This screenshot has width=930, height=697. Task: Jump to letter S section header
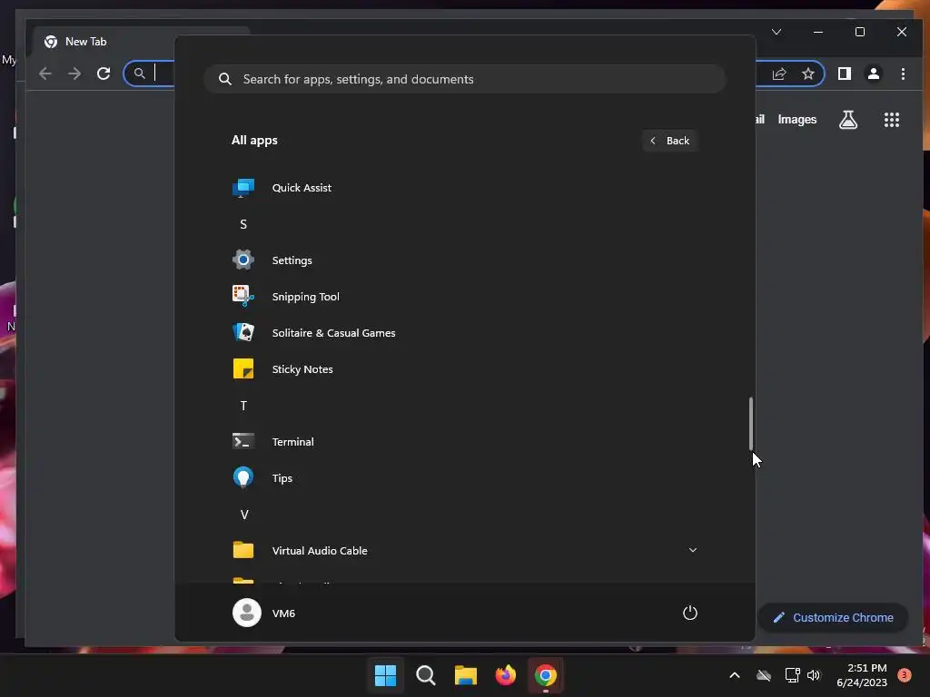(x=243, y=224)
